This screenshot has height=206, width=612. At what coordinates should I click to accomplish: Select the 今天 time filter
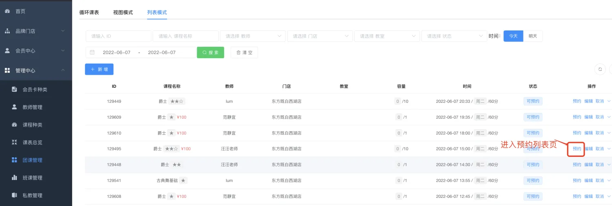(x=513, y=36)
